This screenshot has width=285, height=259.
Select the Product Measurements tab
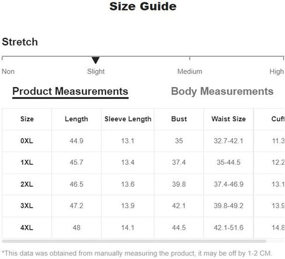coord(70,92)
